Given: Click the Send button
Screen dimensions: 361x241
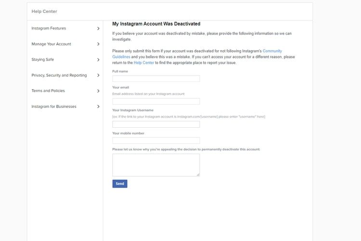Looking at the screenshot, I should click(120, 184).
